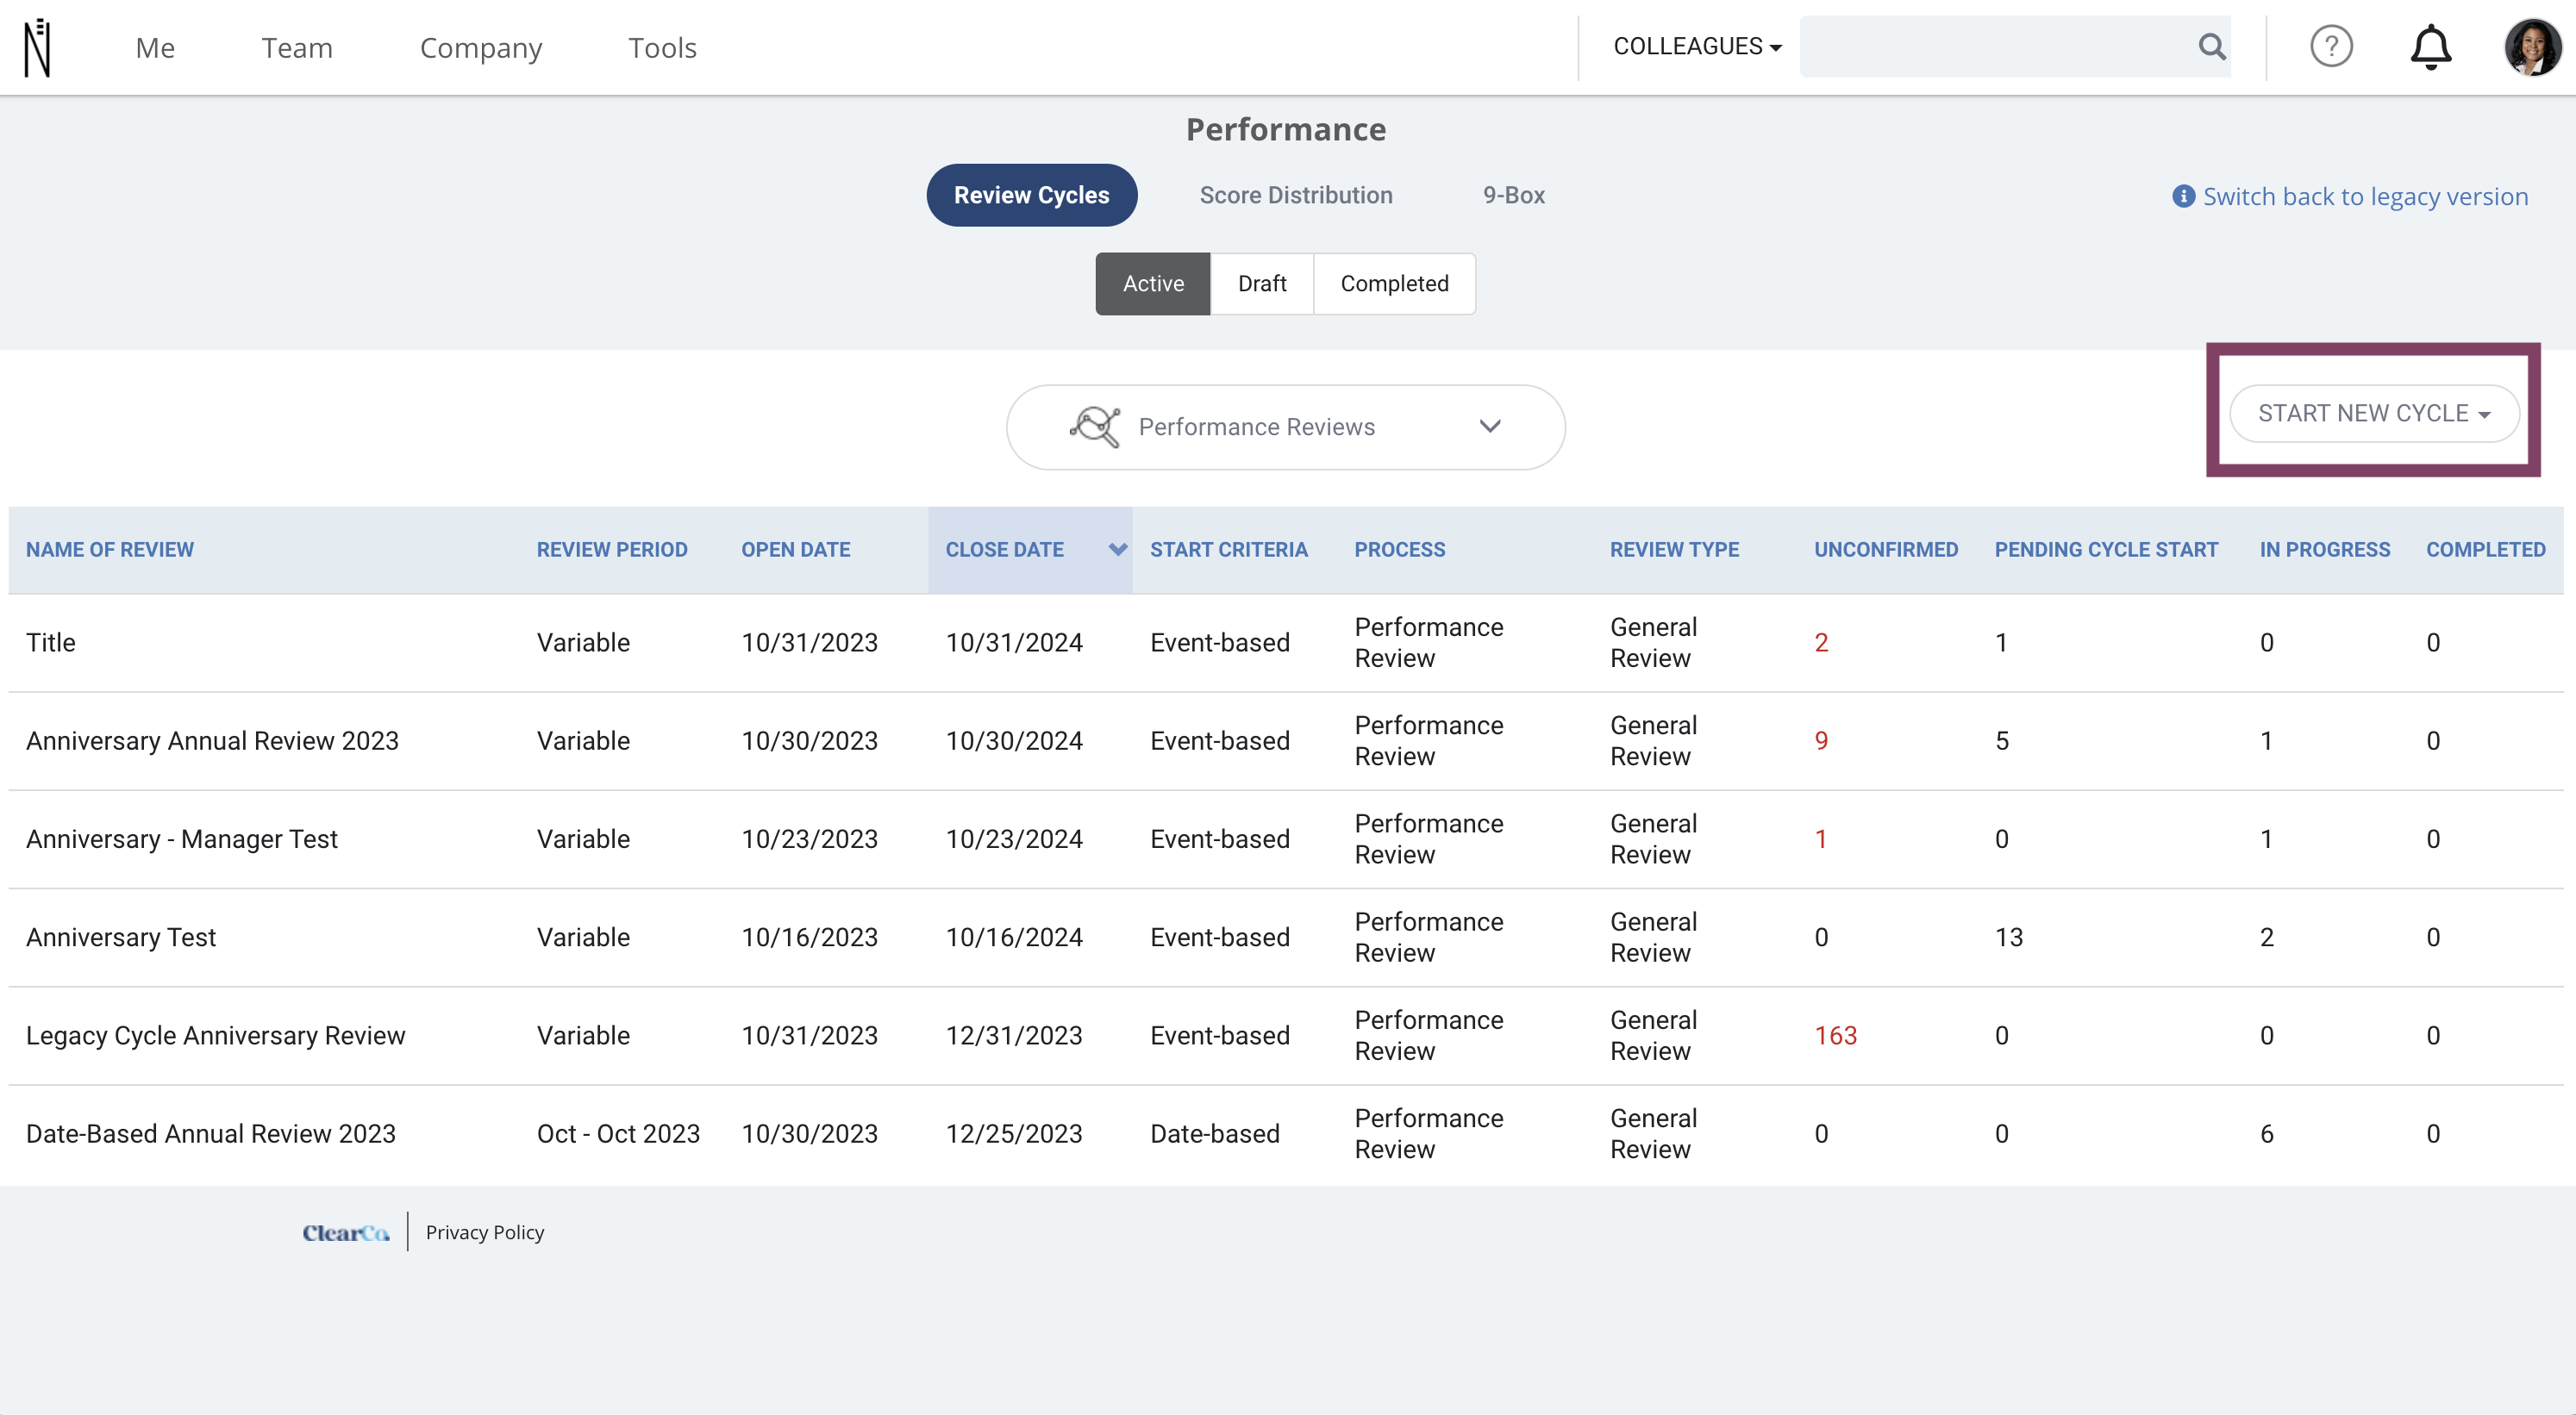2576x1415 pixels.
Task: Open the Privacy Policy link
Action: [x=485, y=1232]
